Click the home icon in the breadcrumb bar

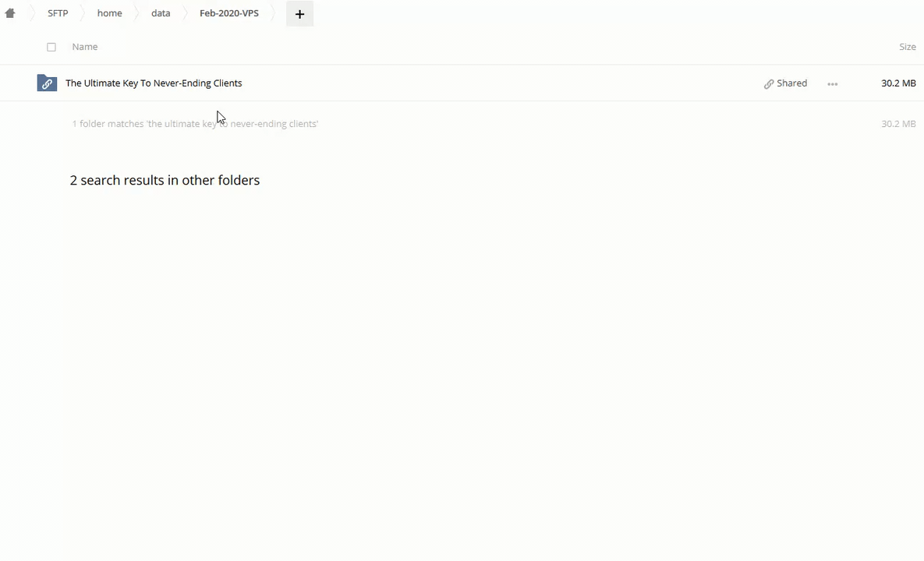[x=10, y=13]
